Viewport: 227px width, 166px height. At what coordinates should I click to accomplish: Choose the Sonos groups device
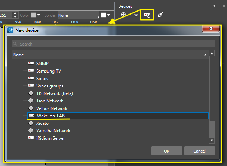50,86
